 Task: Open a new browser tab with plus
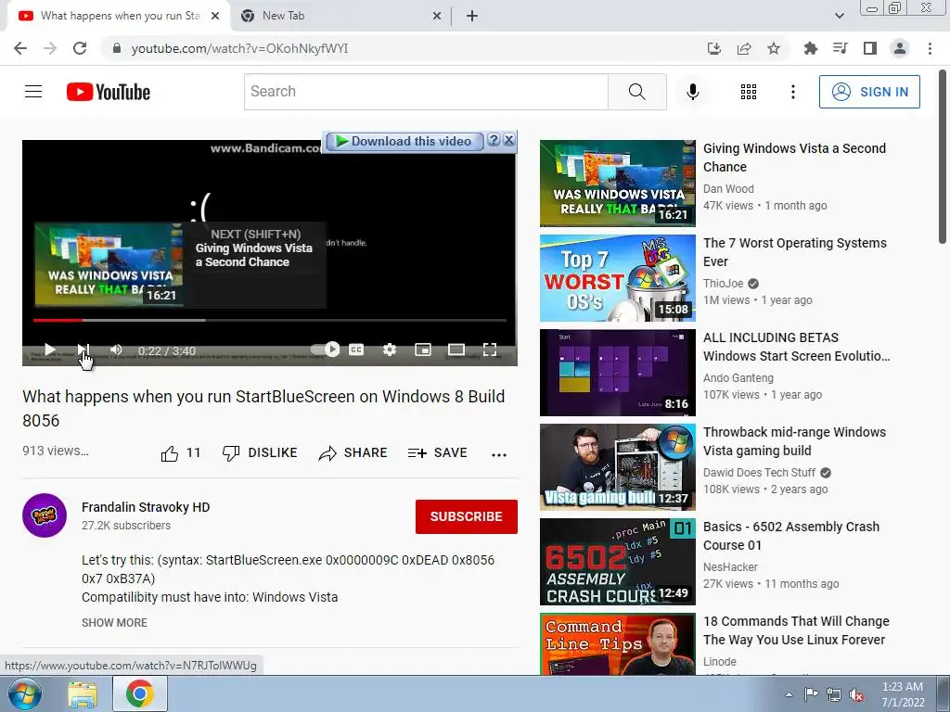point(472,16)
